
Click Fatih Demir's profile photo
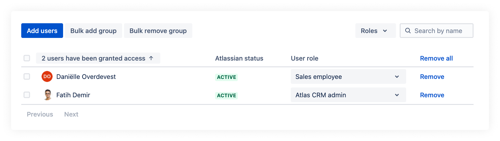47,95
